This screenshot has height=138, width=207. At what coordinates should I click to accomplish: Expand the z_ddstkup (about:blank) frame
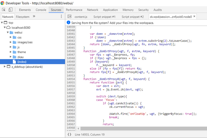click(x=5, y=67)
